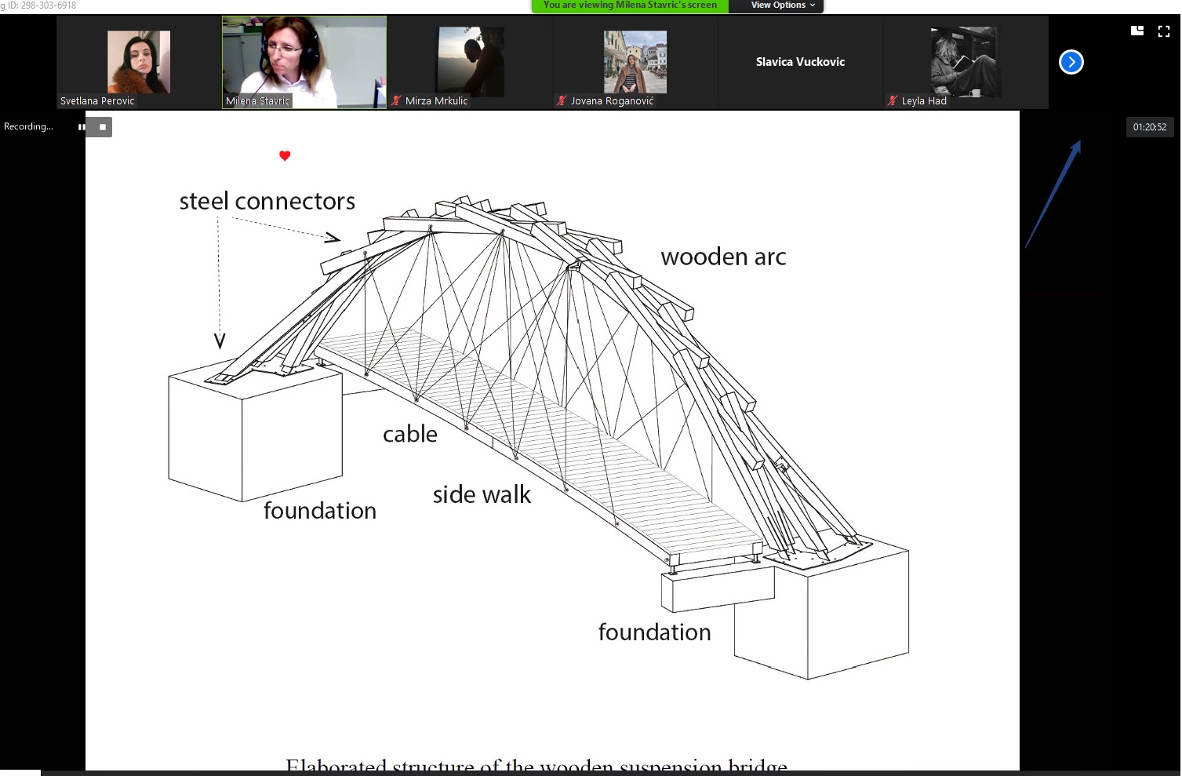
Task: Click the 'wooden arc' label
Action: pyautogui.click(x=723, y=257)
